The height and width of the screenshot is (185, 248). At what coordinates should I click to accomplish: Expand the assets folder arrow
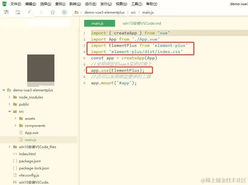(15, 118)
